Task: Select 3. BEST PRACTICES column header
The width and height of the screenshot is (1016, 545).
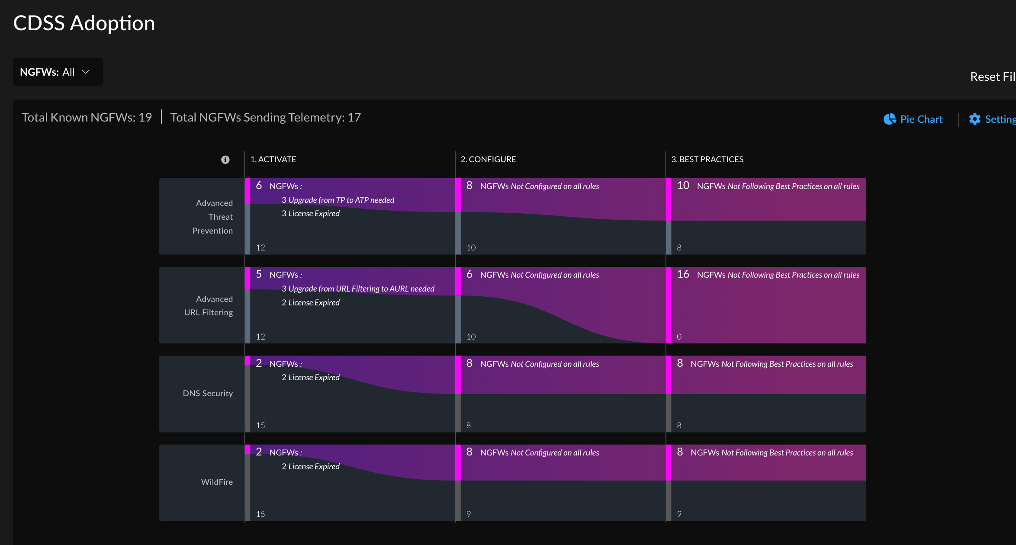Action: tap(707, 160)
